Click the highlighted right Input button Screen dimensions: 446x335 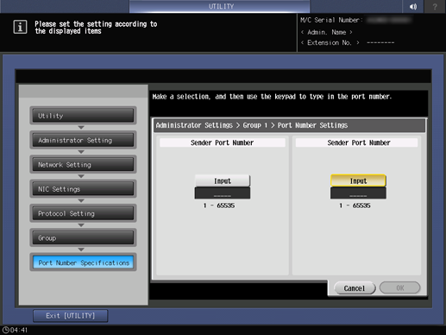point(358,180)
